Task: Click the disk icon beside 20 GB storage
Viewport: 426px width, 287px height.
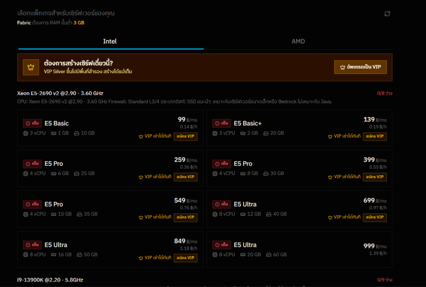Action: [x=266, y=133]
